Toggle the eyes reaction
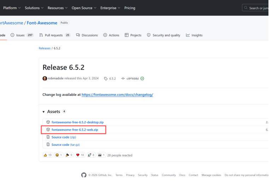Screen dimensions: 272x181 point(101,155)
